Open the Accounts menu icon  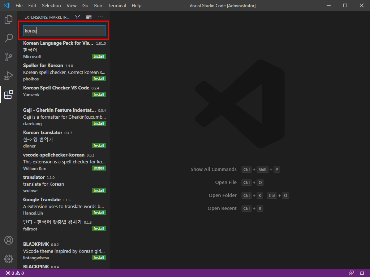pos(9,240)
